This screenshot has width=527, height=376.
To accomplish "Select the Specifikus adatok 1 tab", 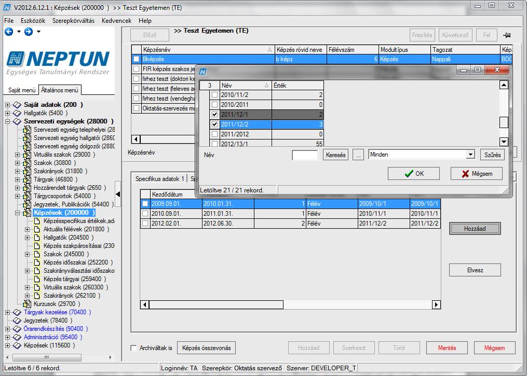I will (x=159, y=178).
